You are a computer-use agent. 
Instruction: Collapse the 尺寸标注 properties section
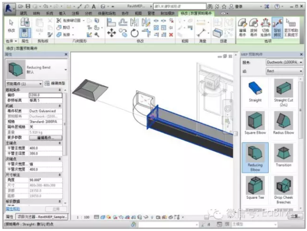[60, 175]
